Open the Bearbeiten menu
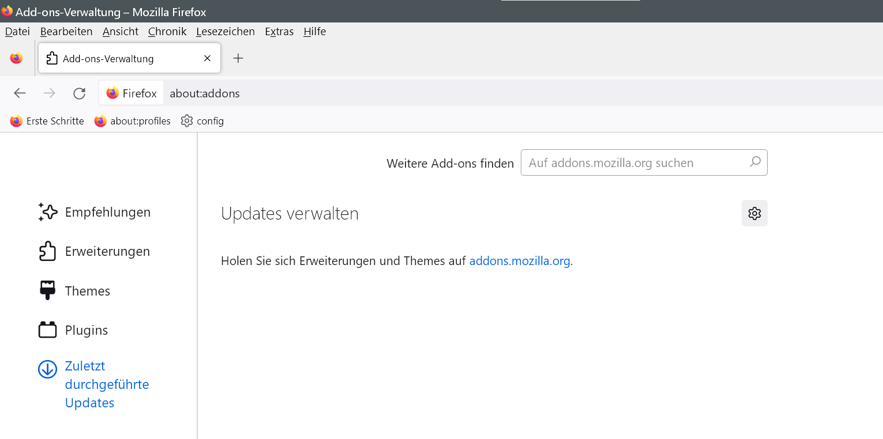This screenshot has width=883, height=439. [x=66, y=32]
